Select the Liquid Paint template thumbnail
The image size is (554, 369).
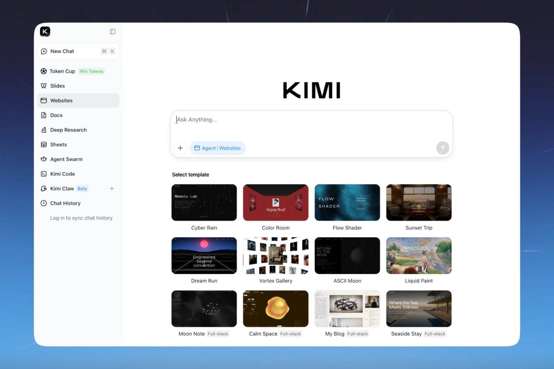click(x=419, y=256)
